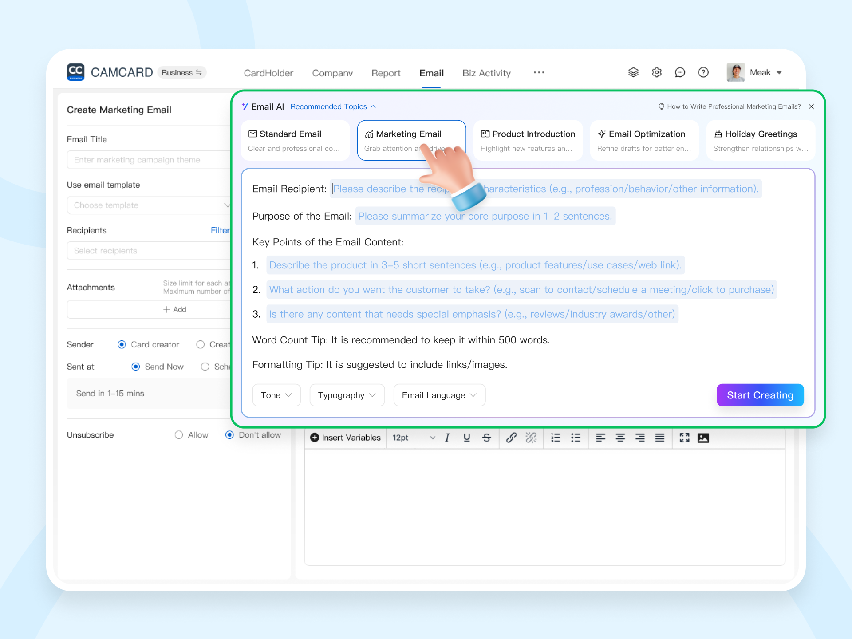852x639 pixels.
Task: Close the Email AI panel
Action: point(811,106)
